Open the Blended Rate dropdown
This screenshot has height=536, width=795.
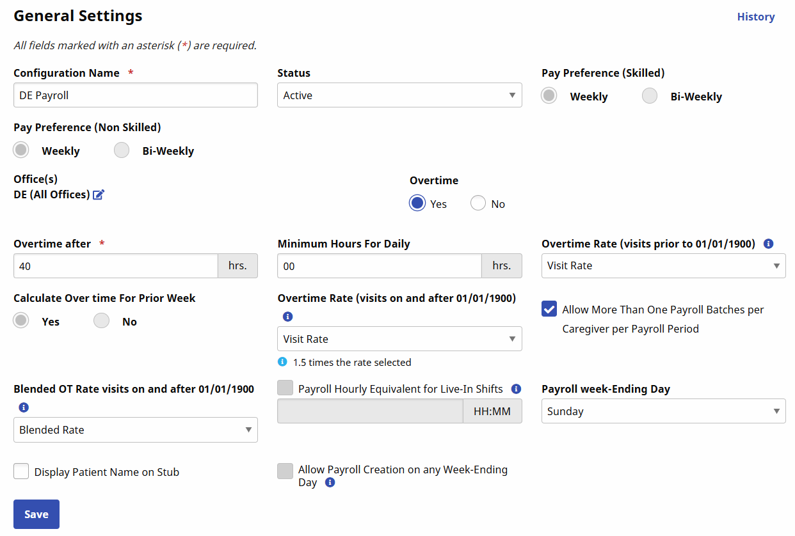coord(135,430)
